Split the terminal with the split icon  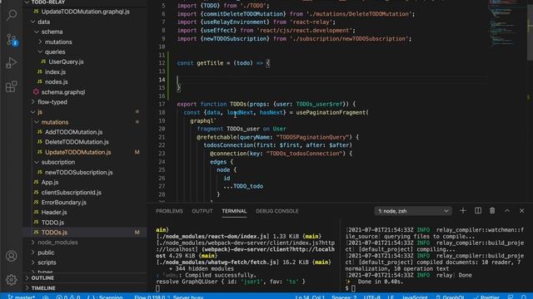477,211
